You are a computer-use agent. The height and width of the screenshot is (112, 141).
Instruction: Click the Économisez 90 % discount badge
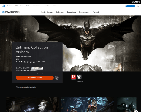tap(37, 68)
